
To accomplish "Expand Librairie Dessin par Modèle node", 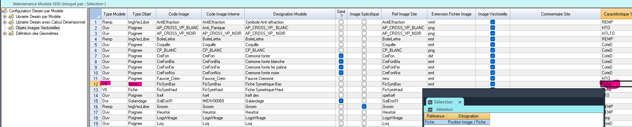I will [x=5, y=17].
